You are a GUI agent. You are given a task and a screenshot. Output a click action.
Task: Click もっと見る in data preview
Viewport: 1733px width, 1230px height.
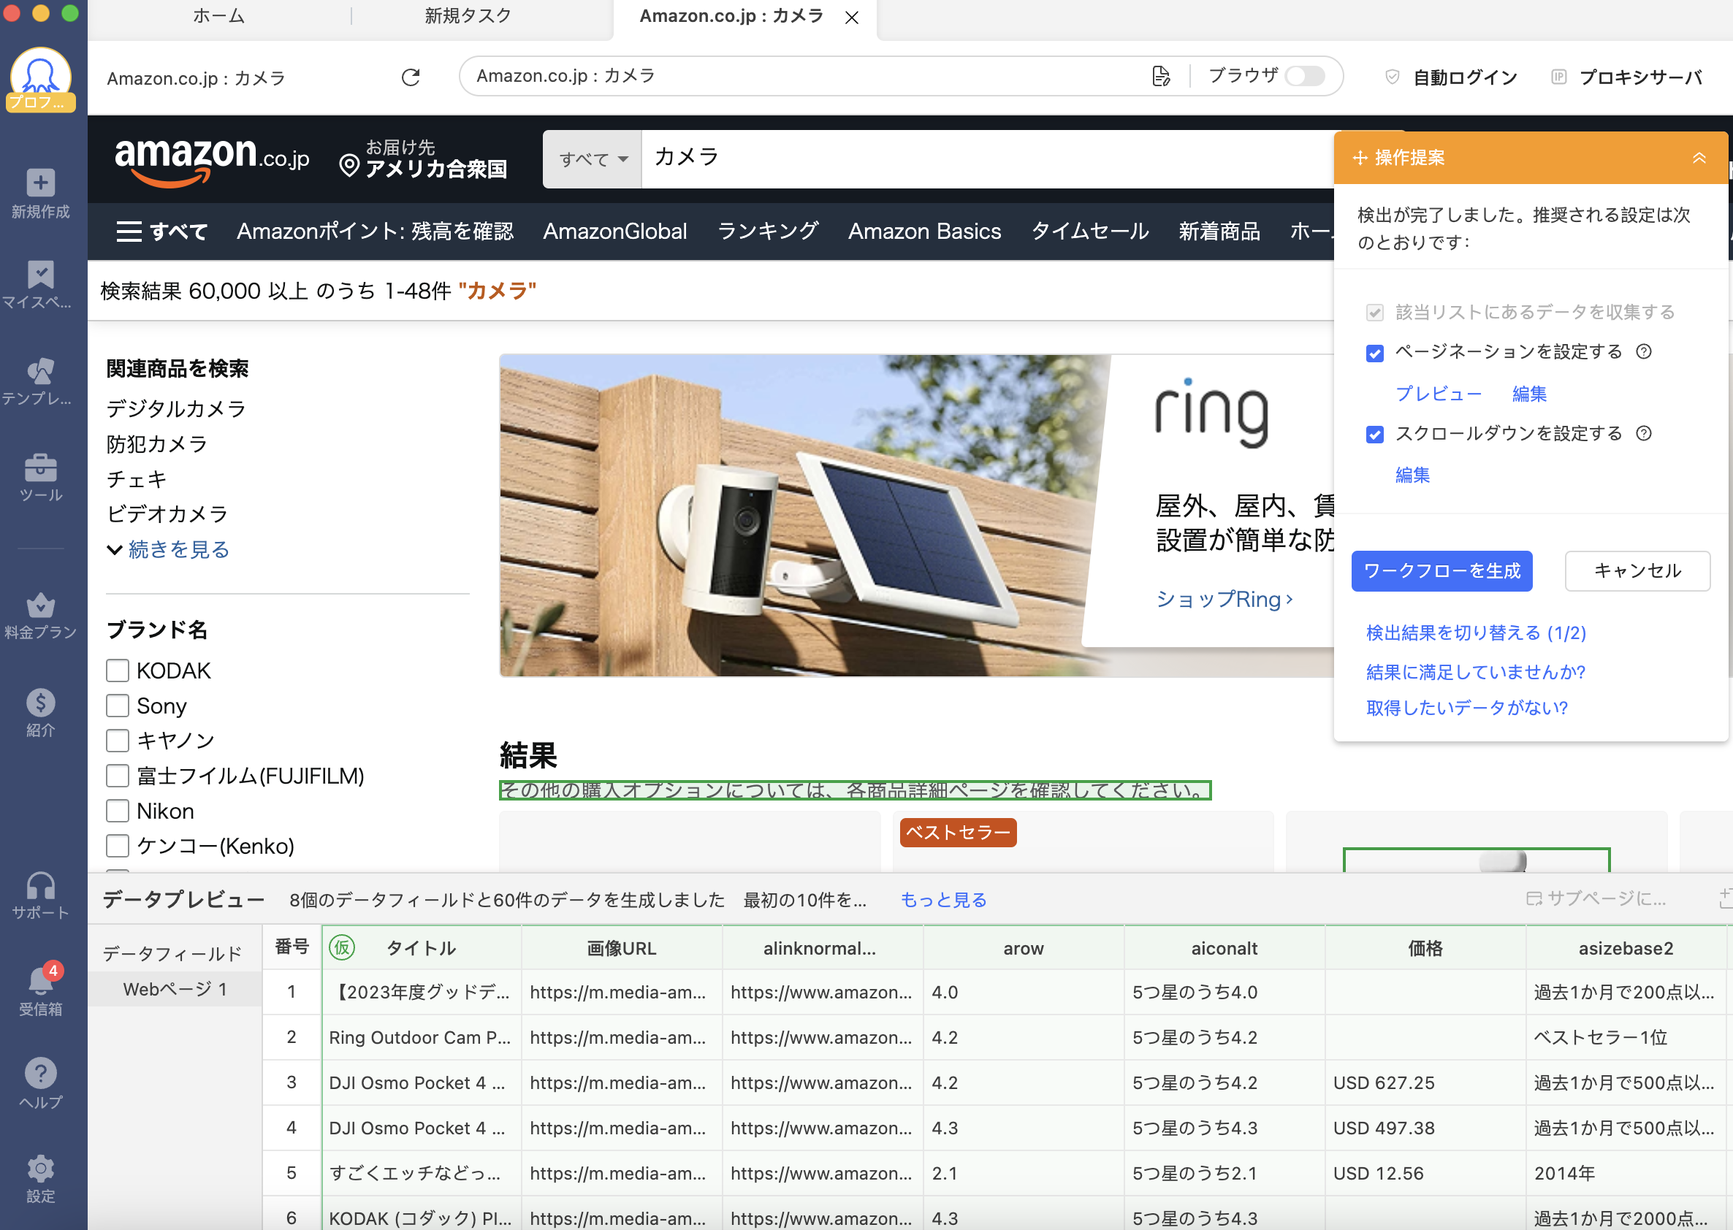944,900
